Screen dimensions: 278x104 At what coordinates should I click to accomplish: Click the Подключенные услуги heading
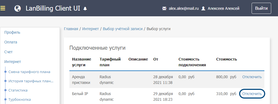(97, 48)
